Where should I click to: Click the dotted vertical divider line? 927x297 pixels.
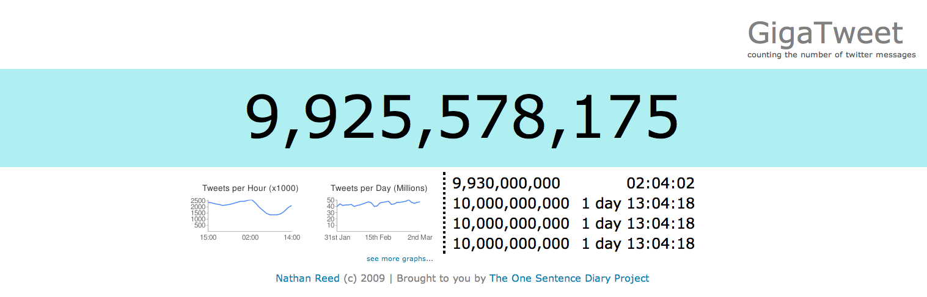[x=444, y=212]
